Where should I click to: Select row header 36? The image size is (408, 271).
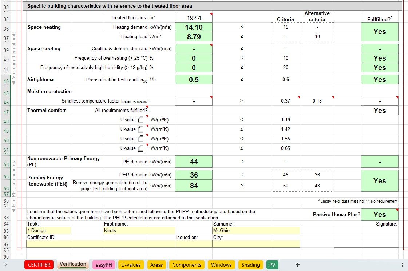[6, 29]
